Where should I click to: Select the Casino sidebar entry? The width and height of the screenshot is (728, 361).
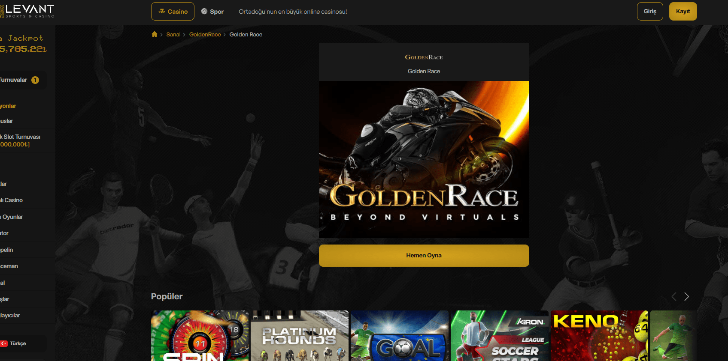click(12, 200)
